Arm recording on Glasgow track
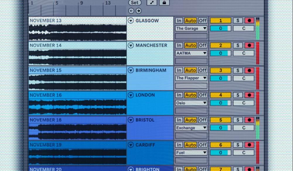Viewport: 293px width, 171px height. pyautogui.click(x=249, y=20)
